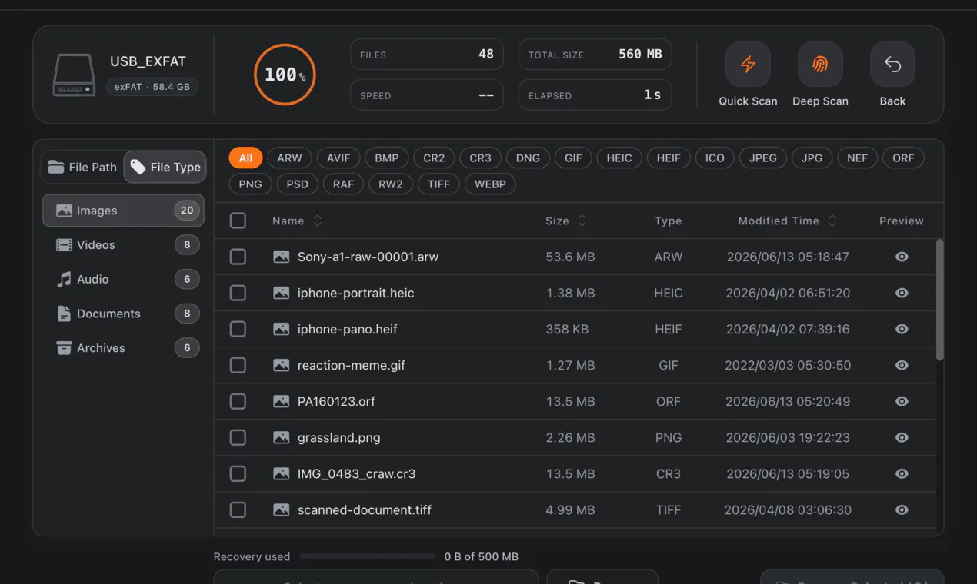Viewport: 977px width, 584px height.
Task: Preview PA160123.orf with its eye icon
Action: tap(902, 401)
